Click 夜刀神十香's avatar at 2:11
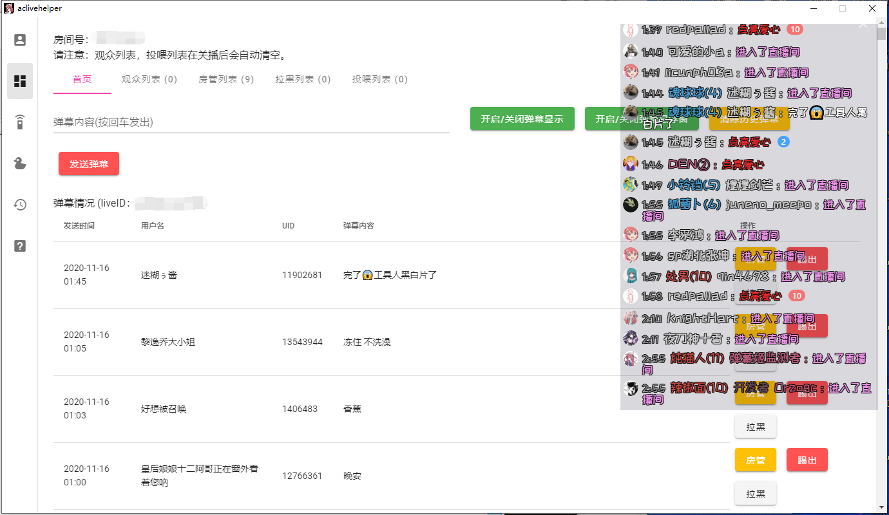Image resolution: width=889 pixels, height=515 pixels. 631,338
